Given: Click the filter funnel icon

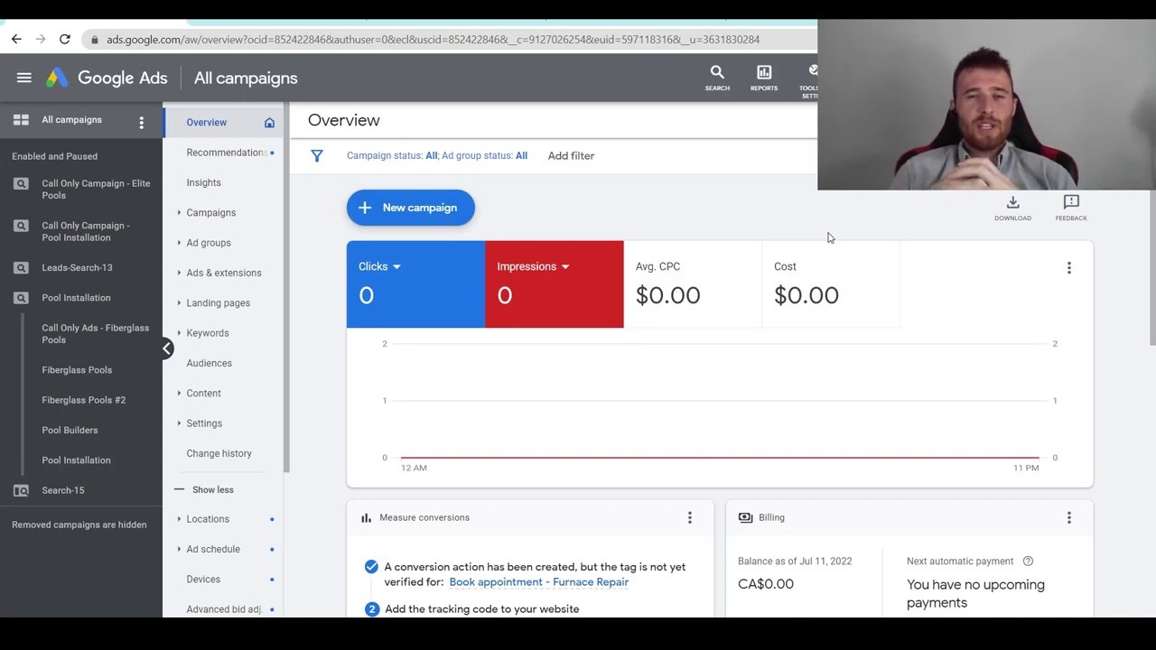Looking at the screenshot, I should 317,156.
